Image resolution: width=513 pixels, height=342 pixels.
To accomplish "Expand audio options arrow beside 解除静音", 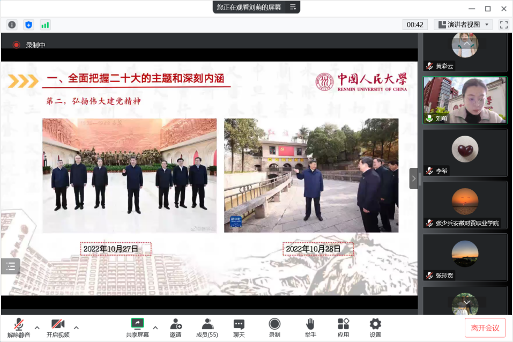I will click(37, 328).
